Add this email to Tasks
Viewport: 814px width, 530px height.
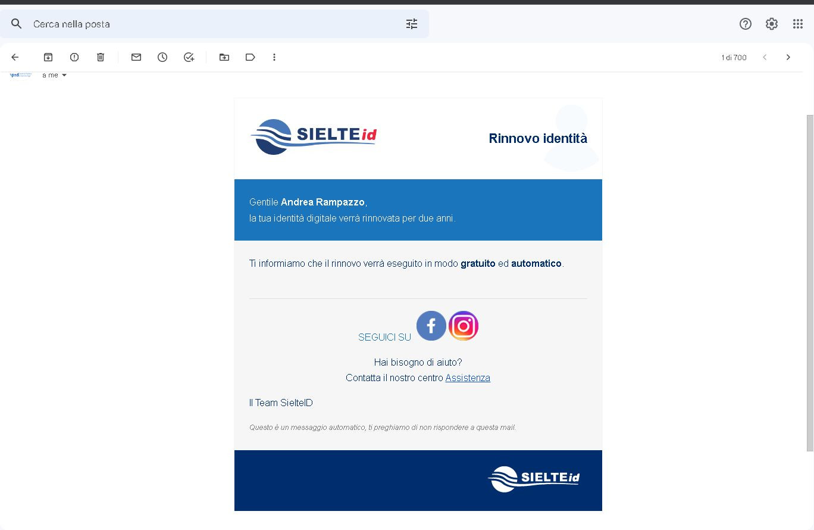point(189,57)
